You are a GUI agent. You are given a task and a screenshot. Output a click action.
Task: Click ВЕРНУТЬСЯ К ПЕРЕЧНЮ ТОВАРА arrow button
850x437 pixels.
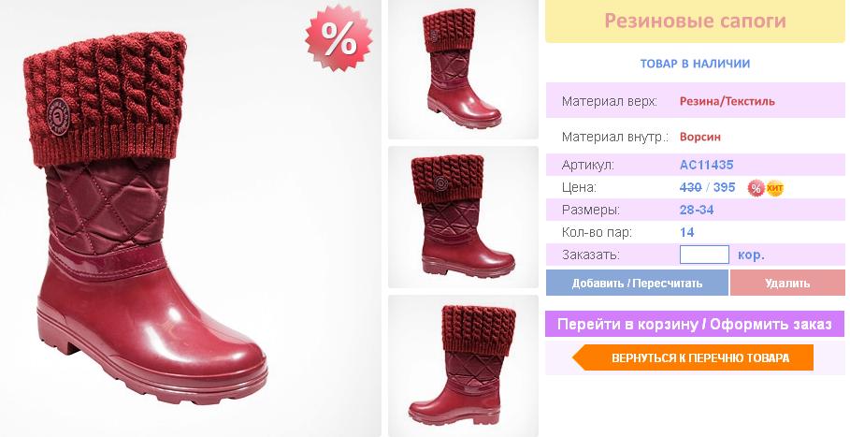coord(693,357)
